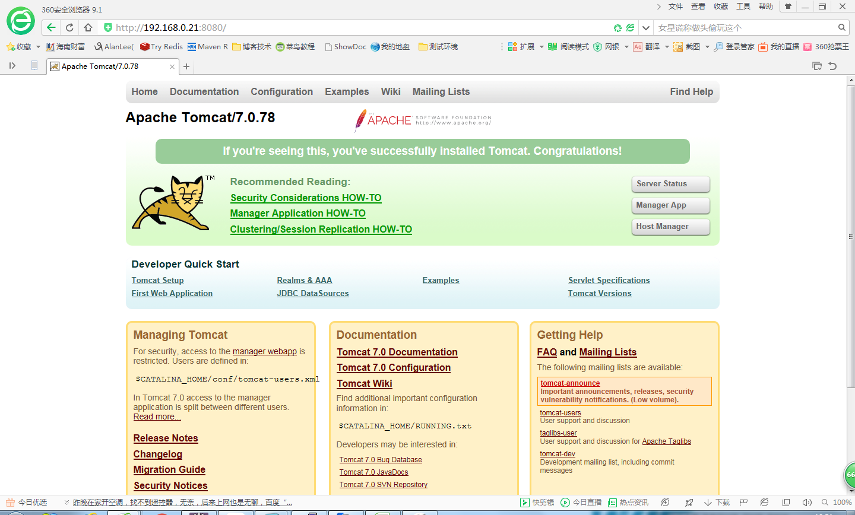Image resolution: width=855 pixels, height=515 pixels.
Task: Open the Tomcat 7.0 Documentation link
Action: click(x=397, y=352)
